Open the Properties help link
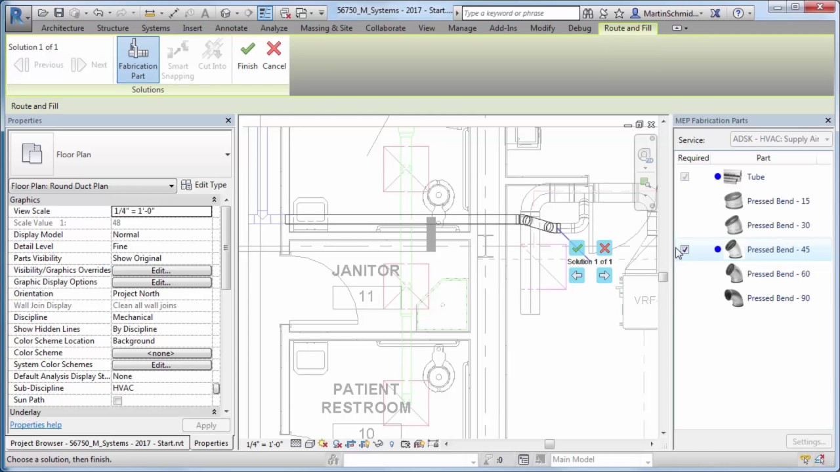840x472 pixels. point(35,425)
